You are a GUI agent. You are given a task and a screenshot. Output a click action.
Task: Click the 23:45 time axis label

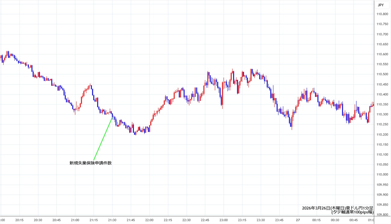(279, 220)
